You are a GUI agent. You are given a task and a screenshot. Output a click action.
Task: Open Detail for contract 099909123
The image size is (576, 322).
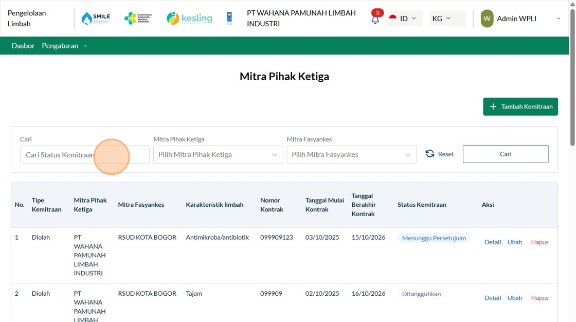pyautogui.click(x=493, y=242)
